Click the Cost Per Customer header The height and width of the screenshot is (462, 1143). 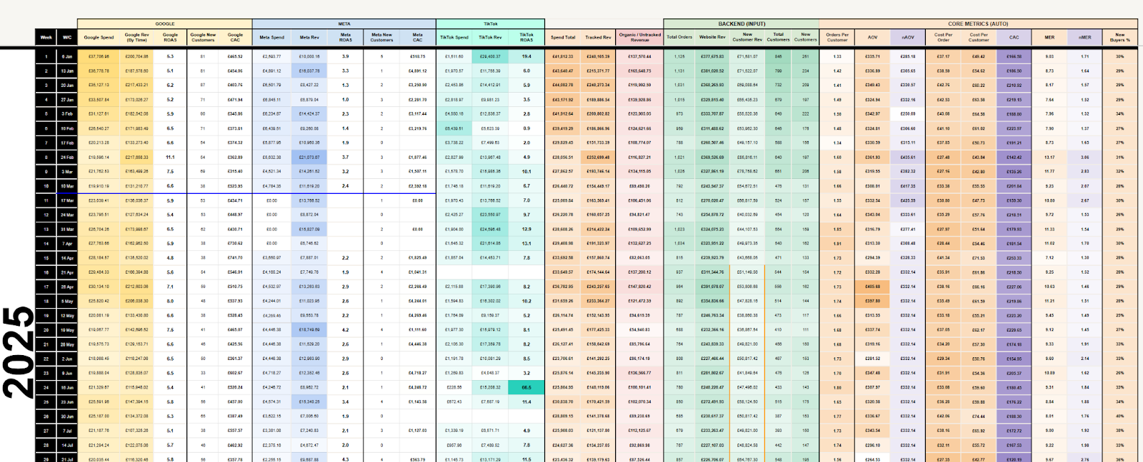979,37
